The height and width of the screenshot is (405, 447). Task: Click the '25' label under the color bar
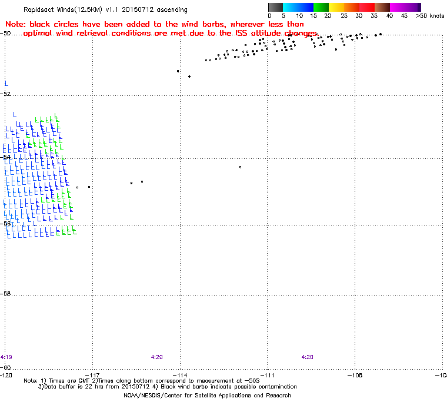[344, 16]
